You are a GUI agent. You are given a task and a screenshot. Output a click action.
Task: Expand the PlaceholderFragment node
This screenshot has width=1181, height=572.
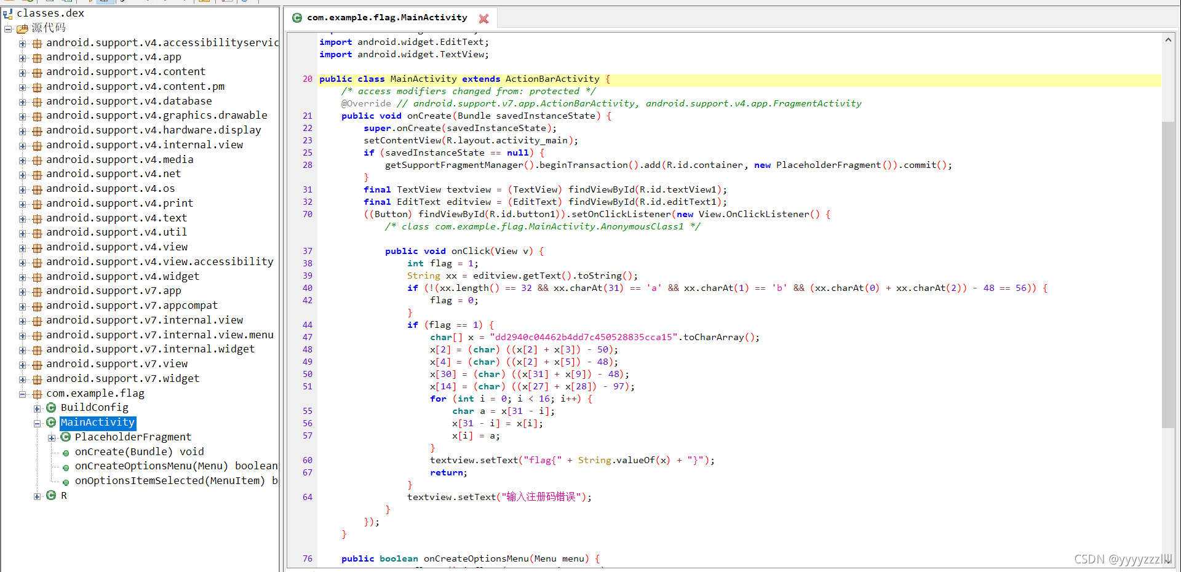[x=52, y=438]
